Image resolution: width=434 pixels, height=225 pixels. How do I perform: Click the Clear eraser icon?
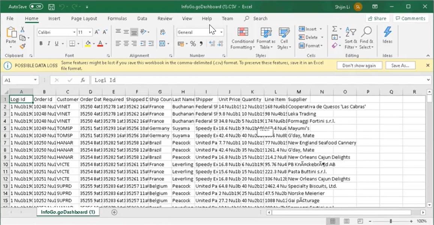[x=335, y=45]
